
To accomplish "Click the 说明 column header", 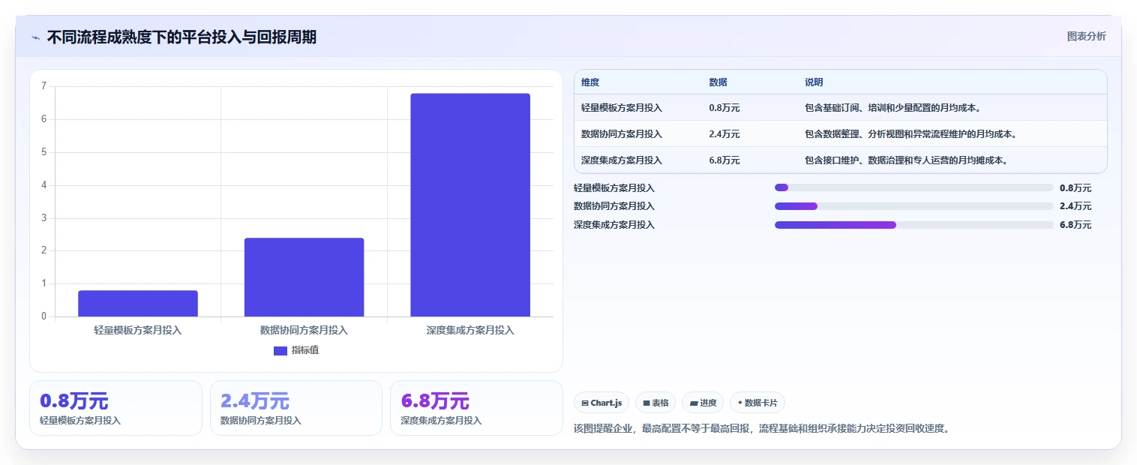I will (x=814, y=82).
